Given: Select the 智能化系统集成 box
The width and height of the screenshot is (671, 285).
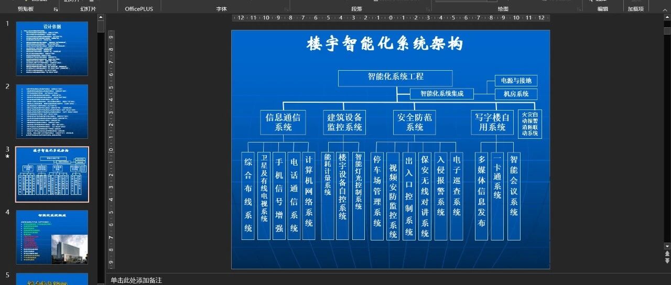Looking at the screenshot, I should click(x=442, y=94).
